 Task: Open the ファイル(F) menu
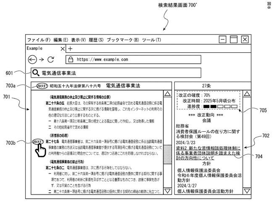[x=39, y=40]
